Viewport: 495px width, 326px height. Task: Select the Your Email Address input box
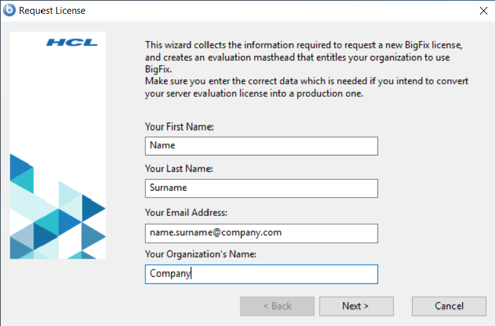[261, 233]
